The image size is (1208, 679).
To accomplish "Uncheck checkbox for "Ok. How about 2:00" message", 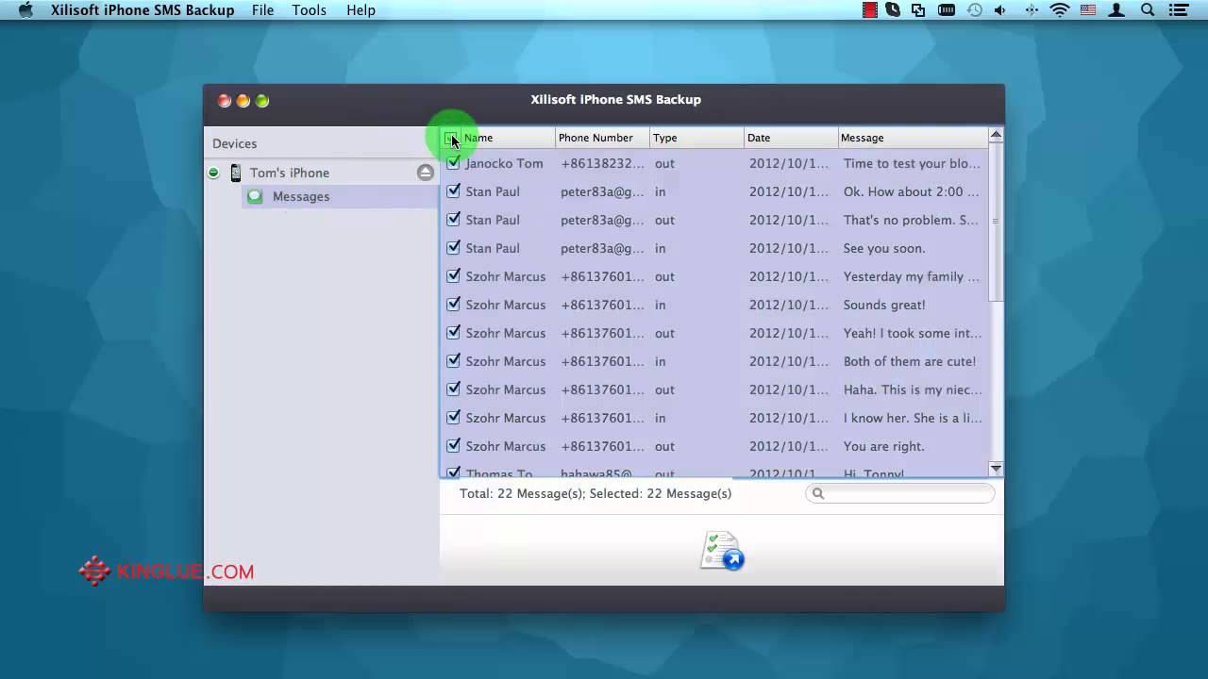I will (x=453, y=190).
